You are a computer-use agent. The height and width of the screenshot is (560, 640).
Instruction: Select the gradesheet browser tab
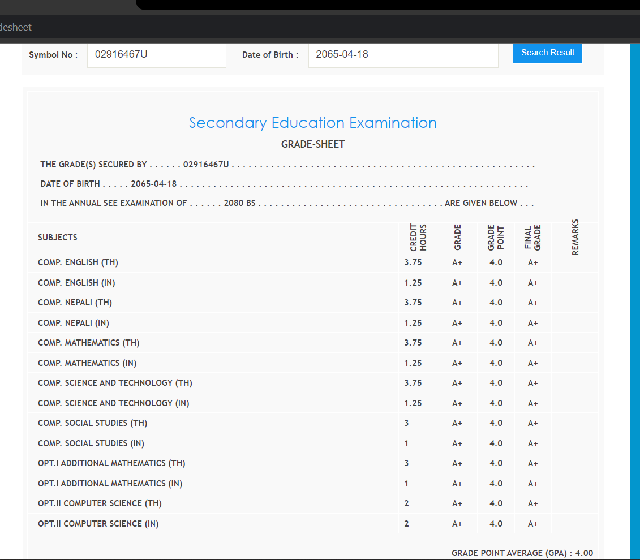point(16,27)
